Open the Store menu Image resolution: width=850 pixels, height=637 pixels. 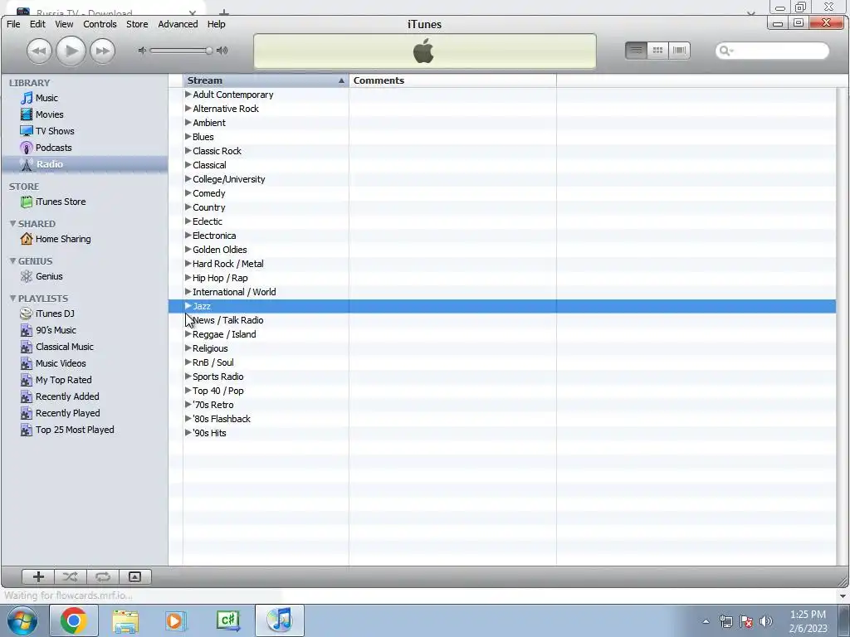pyautogui.click(x=137, y=24)
